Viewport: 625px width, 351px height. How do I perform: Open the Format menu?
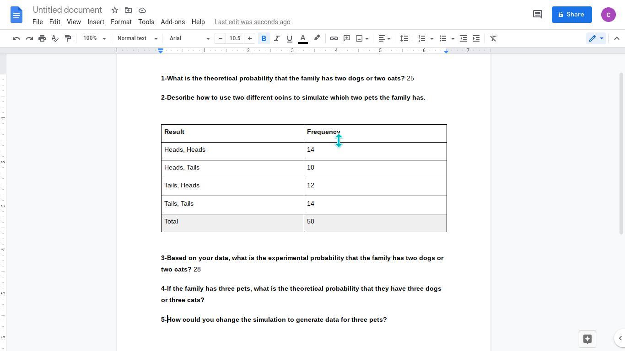121,22
